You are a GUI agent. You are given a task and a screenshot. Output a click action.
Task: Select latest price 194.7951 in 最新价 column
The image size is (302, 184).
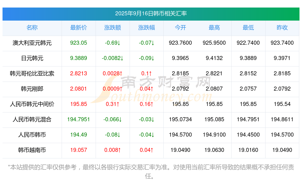(x=79, y=119)
